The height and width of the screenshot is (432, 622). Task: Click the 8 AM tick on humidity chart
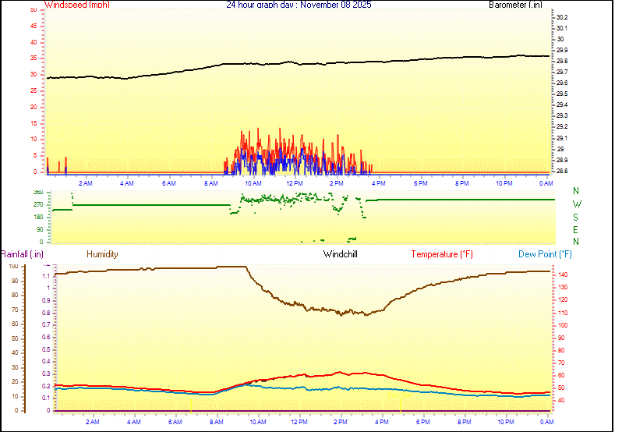click(x=214, y=422)
